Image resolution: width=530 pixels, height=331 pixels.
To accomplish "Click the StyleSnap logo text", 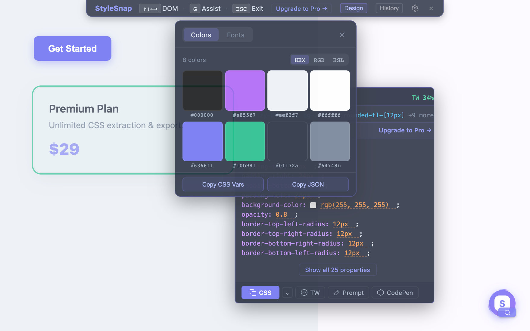I will tap(114, 8).
